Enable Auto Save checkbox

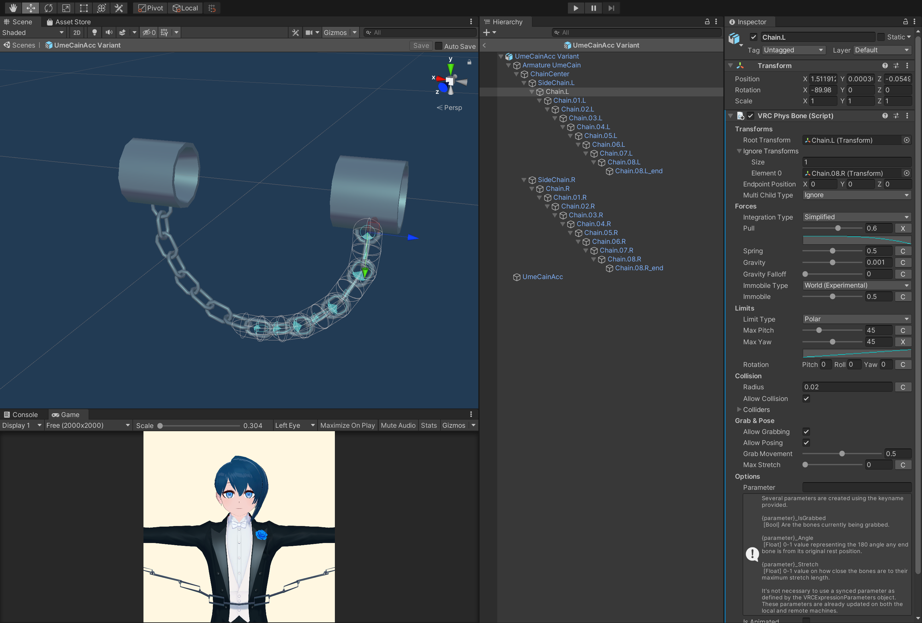click(438, 46)
